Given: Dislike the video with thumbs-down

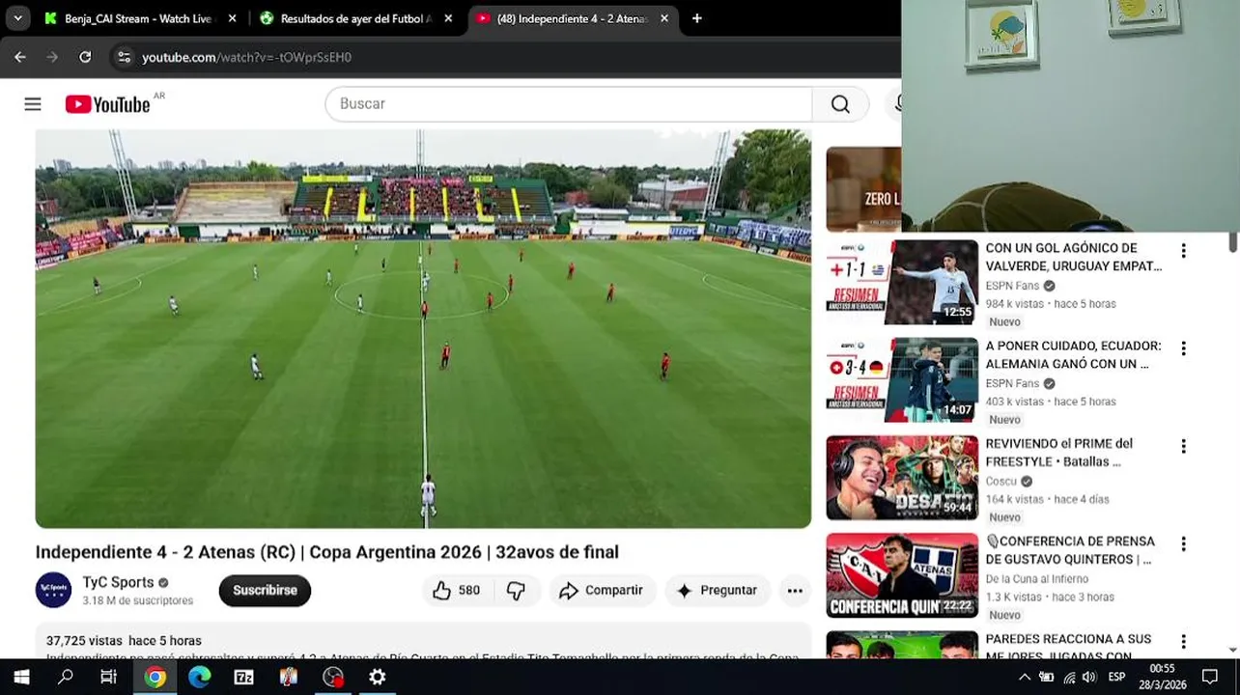Looking at the screenshot, I should pyautogui.click(x=517, y=590).
